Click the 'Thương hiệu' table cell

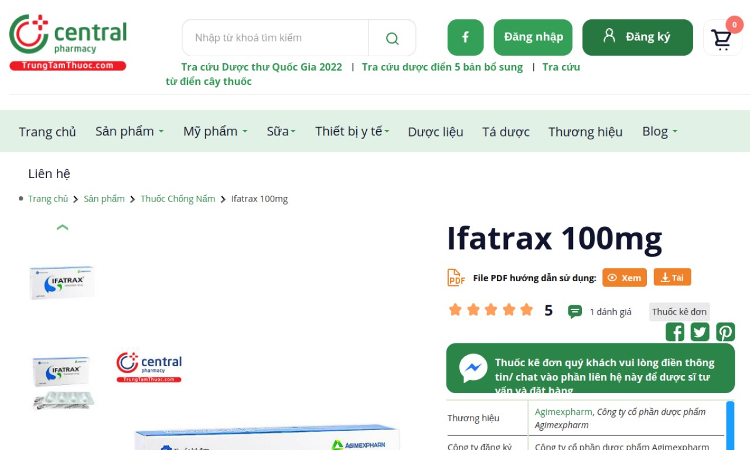487,418
